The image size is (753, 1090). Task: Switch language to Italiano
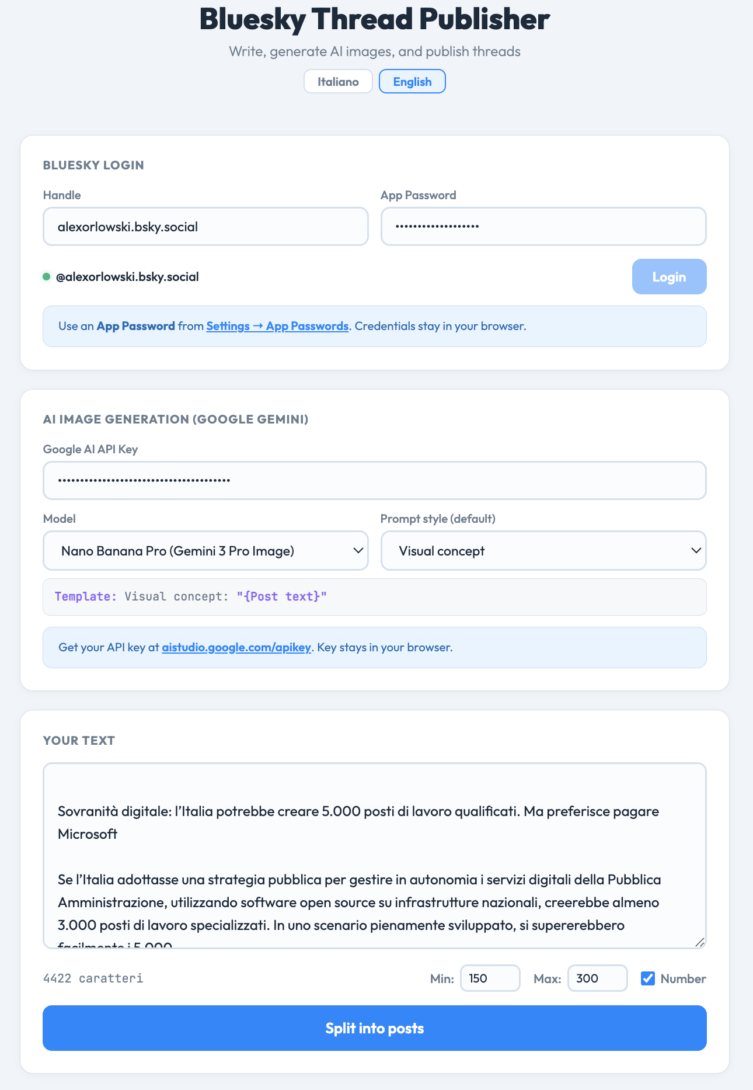click(338, 81)
